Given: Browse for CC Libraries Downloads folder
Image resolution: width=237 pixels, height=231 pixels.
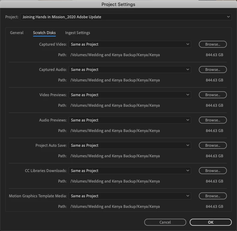Looking at the screenshot, I should pos(212,171).
